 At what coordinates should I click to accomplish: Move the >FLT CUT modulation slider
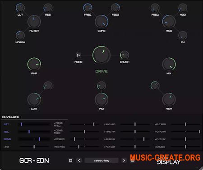pos(135,147)
